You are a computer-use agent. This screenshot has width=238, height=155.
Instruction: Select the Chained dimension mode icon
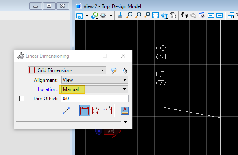click(108, 111)
